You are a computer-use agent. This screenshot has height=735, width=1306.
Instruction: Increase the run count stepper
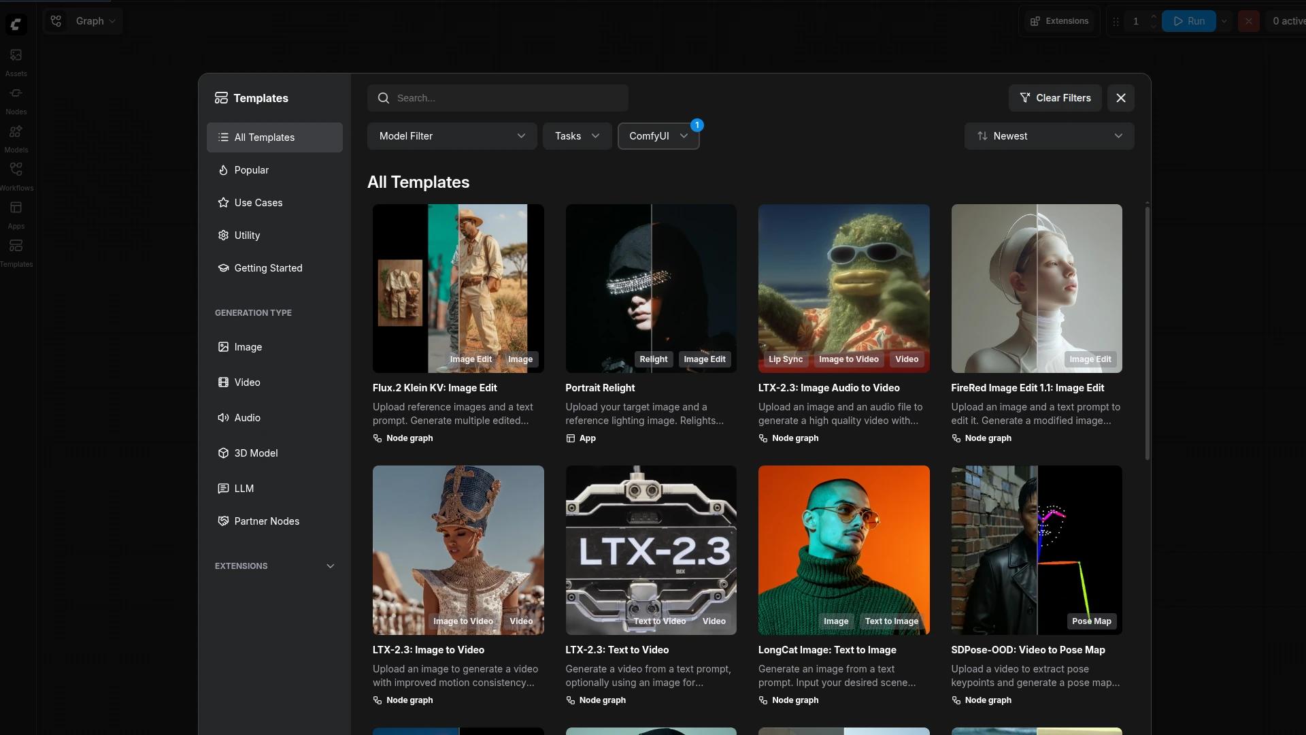pyautogui.click(x=1153, y=17)
